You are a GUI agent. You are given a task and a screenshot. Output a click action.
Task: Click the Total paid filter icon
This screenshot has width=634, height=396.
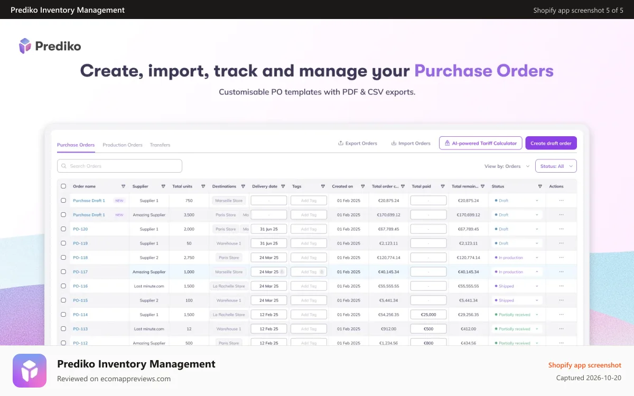443,186
